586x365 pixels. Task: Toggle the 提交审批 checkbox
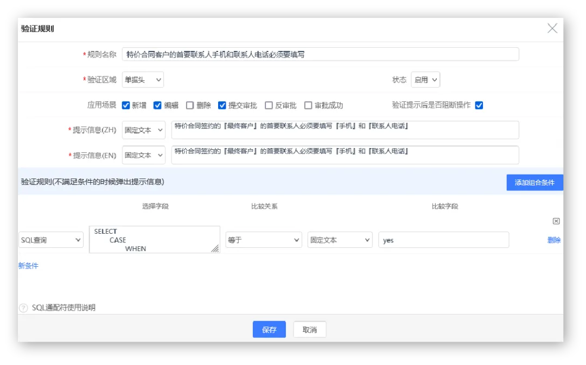tap(222, 105)
